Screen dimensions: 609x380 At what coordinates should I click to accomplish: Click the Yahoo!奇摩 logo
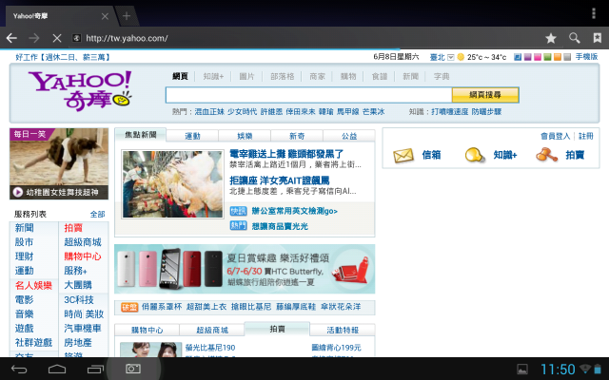[80, 91]
